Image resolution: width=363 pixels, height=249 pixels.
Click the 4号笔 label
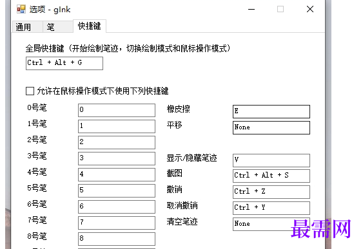(37, 172)
